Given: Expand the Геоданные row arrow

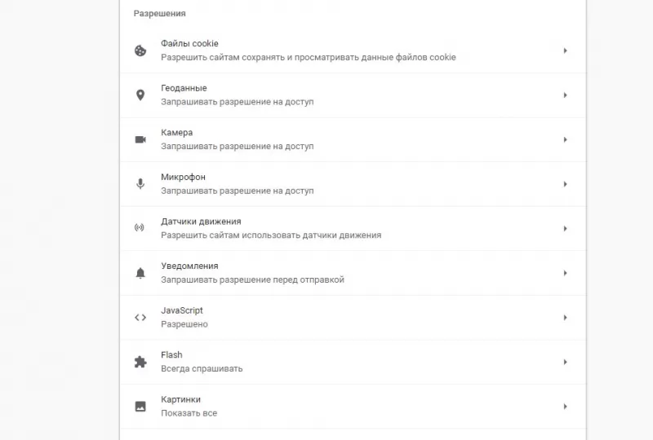Looking at the screenshot, I should click(565, 95).
